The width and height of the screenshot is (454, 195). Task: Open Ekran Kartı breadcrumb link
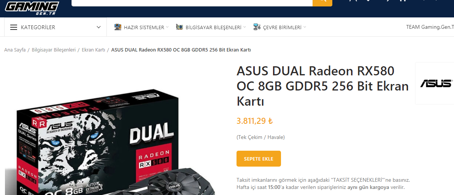click(x=93, y=50)
